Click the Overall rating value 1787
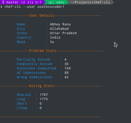 44,95
